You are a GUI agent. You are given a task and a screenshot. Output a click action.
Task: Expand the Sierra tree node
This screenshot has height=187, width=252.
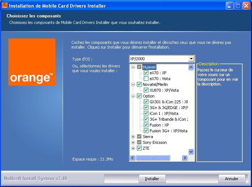(x=133, y=137)
